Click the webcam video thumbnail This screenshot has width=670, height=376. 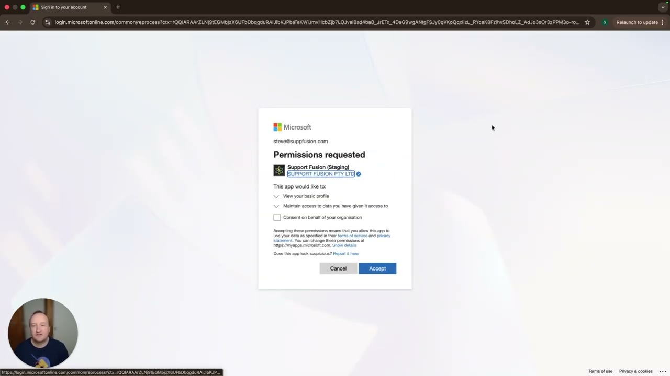(x=43, y=333)
